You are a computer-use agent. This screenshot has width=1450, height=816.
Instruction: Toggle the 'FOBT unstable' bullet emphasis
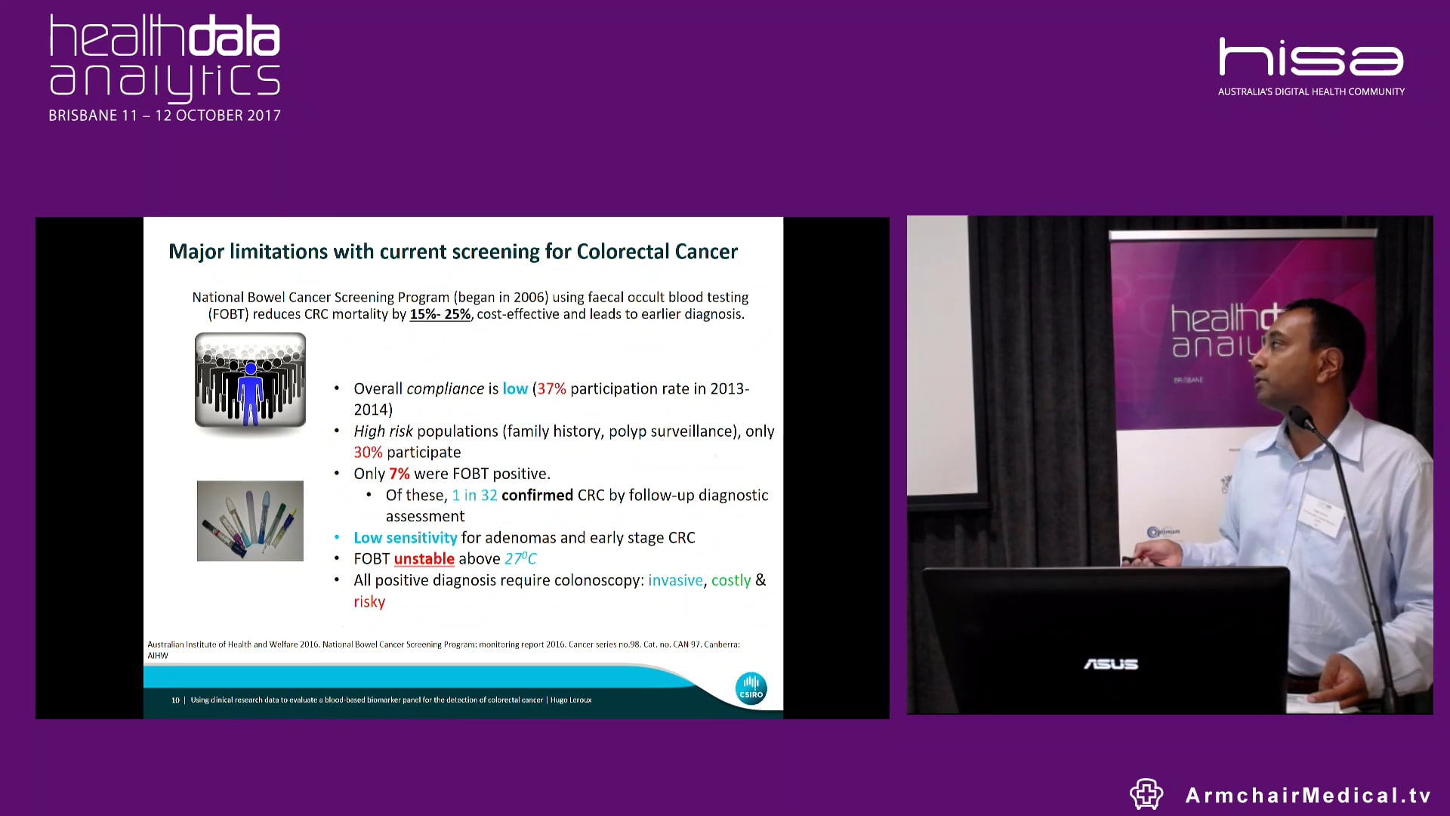point(424,558)
